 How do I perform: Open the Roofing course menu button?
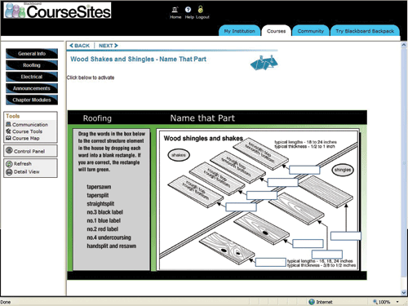[x=32, y=65]
